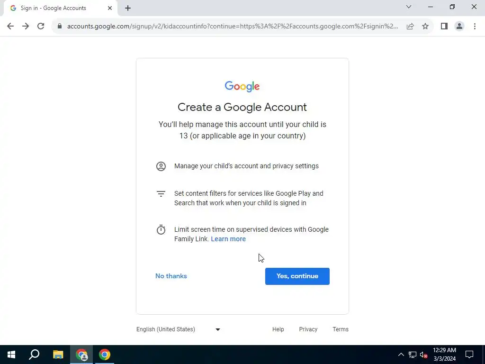The height and width of the screenshot is (364, 485).
Task: Show hidden system tray icons
Action: click(x=401, y=355)
